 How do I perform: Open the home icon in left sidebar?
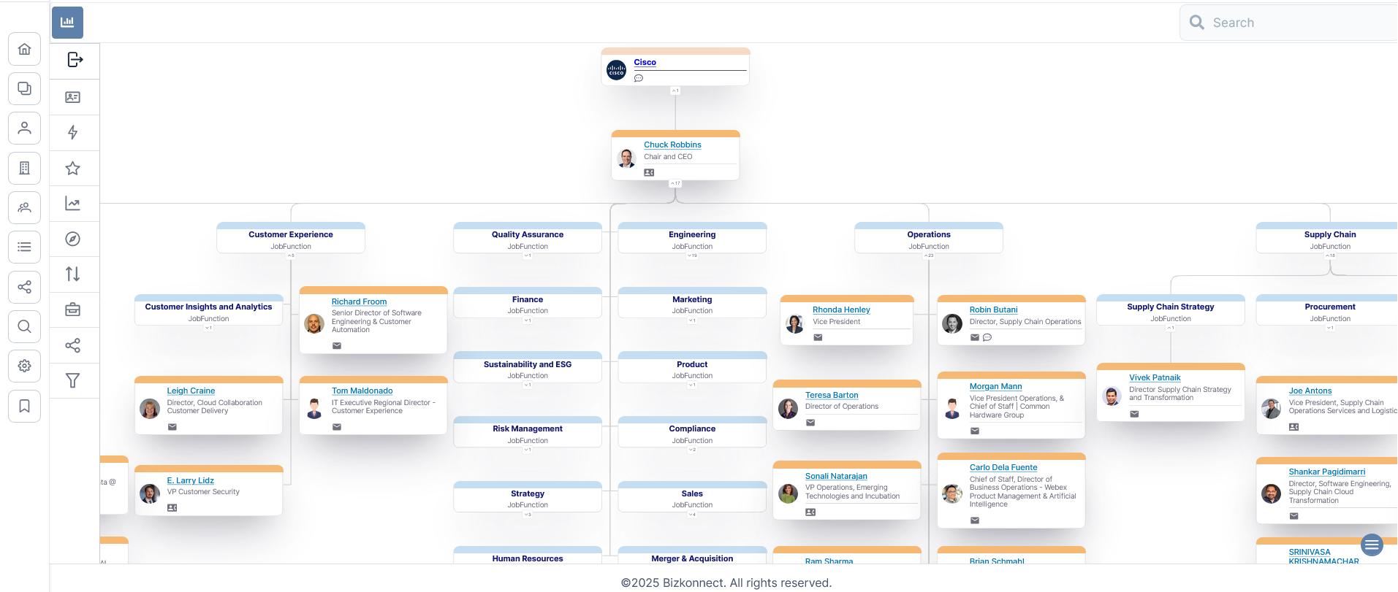tap(24, 49)
